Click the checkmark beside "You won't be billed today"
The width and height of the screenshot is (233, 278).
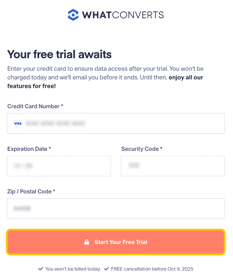click(x=41, y=269)
